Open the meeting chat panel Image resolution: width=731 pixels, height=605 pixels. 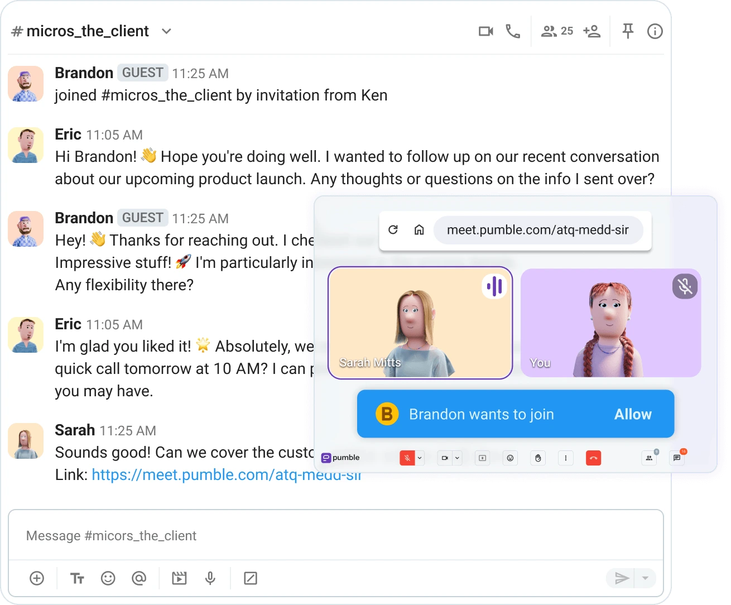click(677, 458)
